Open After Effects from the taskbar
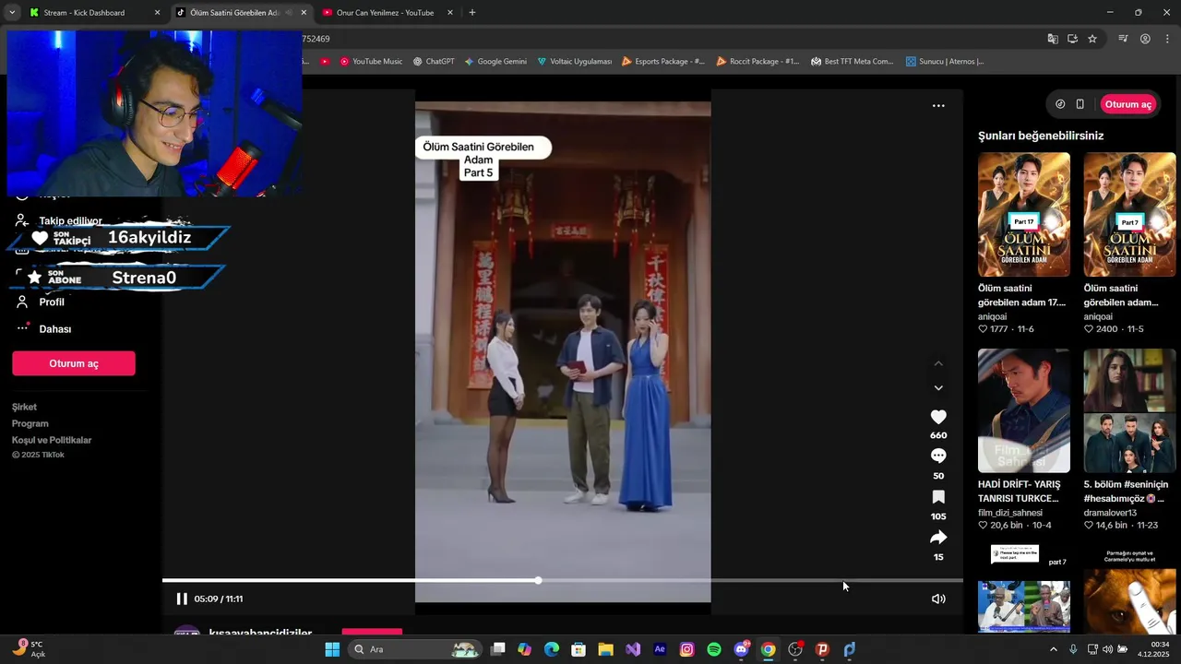The width and height of the screenshot is (1181, 664). coord(660,649)
